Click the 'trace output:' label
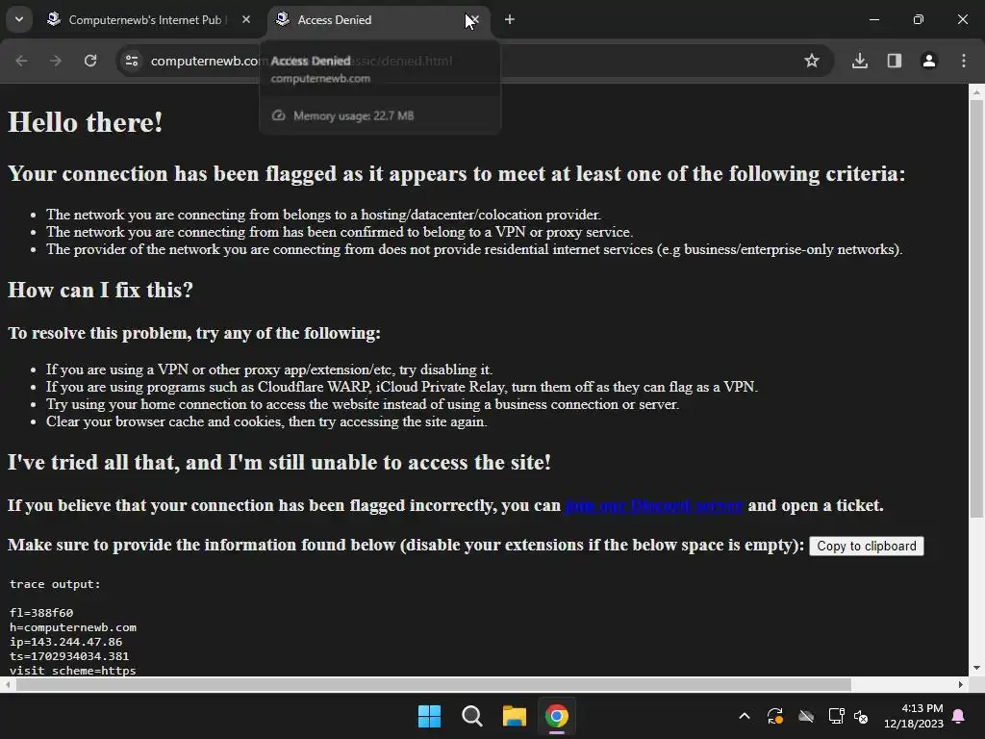Image resolution: width=985 pixels, height=739 pixels. tap(55, 584)
